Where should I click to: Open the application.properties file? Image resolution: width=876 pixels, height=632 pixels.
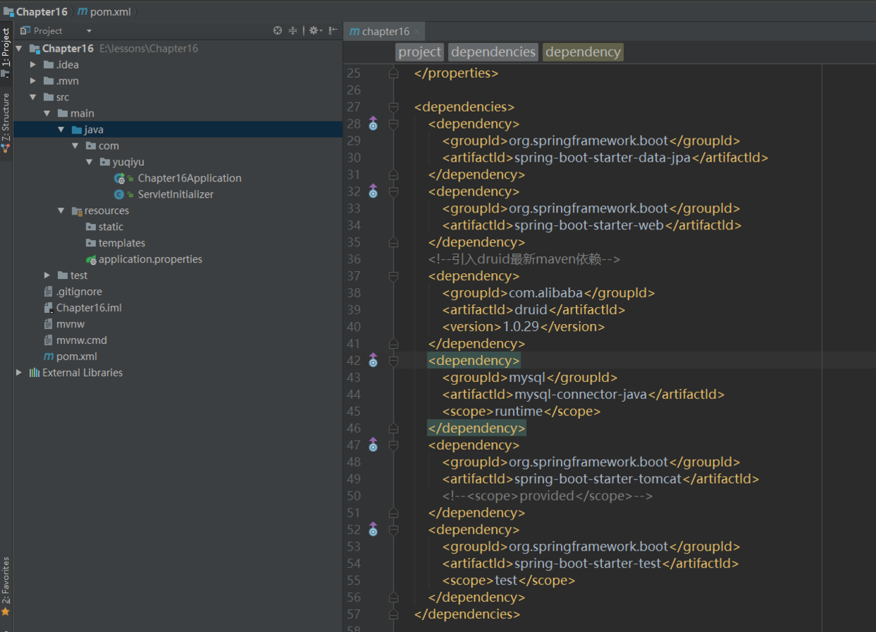(x=150, y=259)
